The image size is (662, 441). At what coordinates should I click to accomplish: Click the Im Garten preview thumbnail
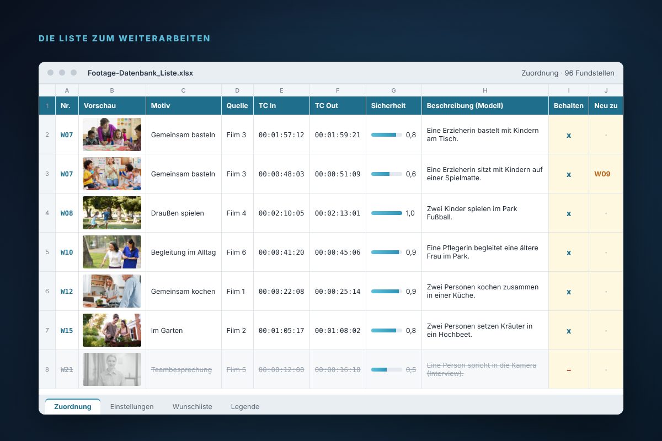click(x=112, y=330)
